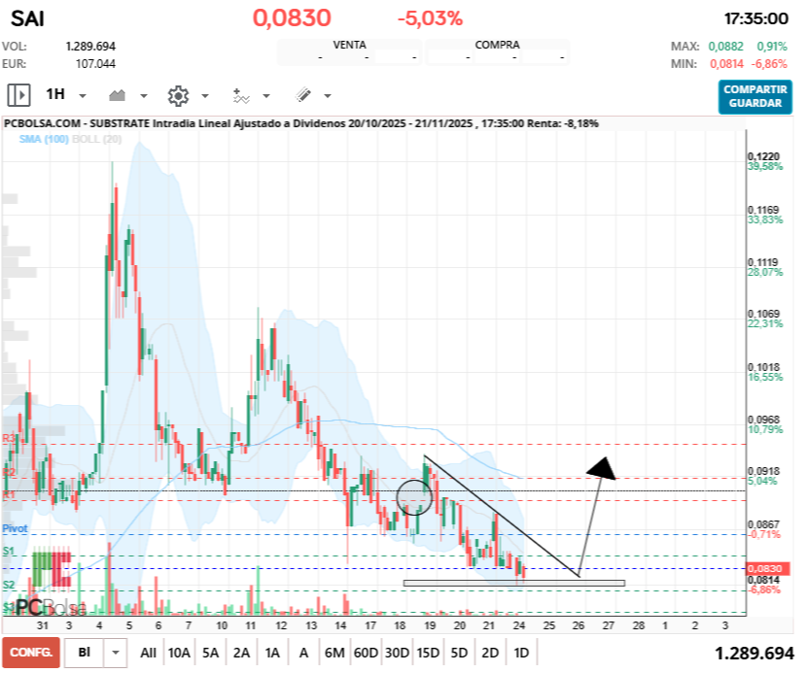Screen dimensions: 807x673
Task: Expand the dropdown next to the gear icon
Action: tap(205, 95)
